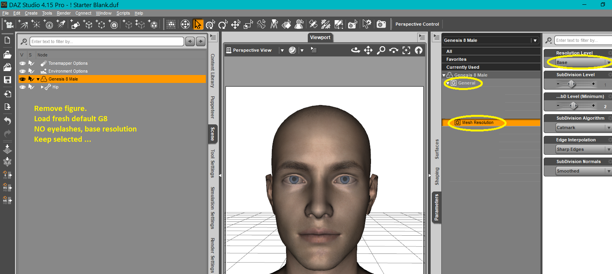The width and height of the screenshot is (612, 274).
Task: Show All parameters category
Action: click(491, 51)
